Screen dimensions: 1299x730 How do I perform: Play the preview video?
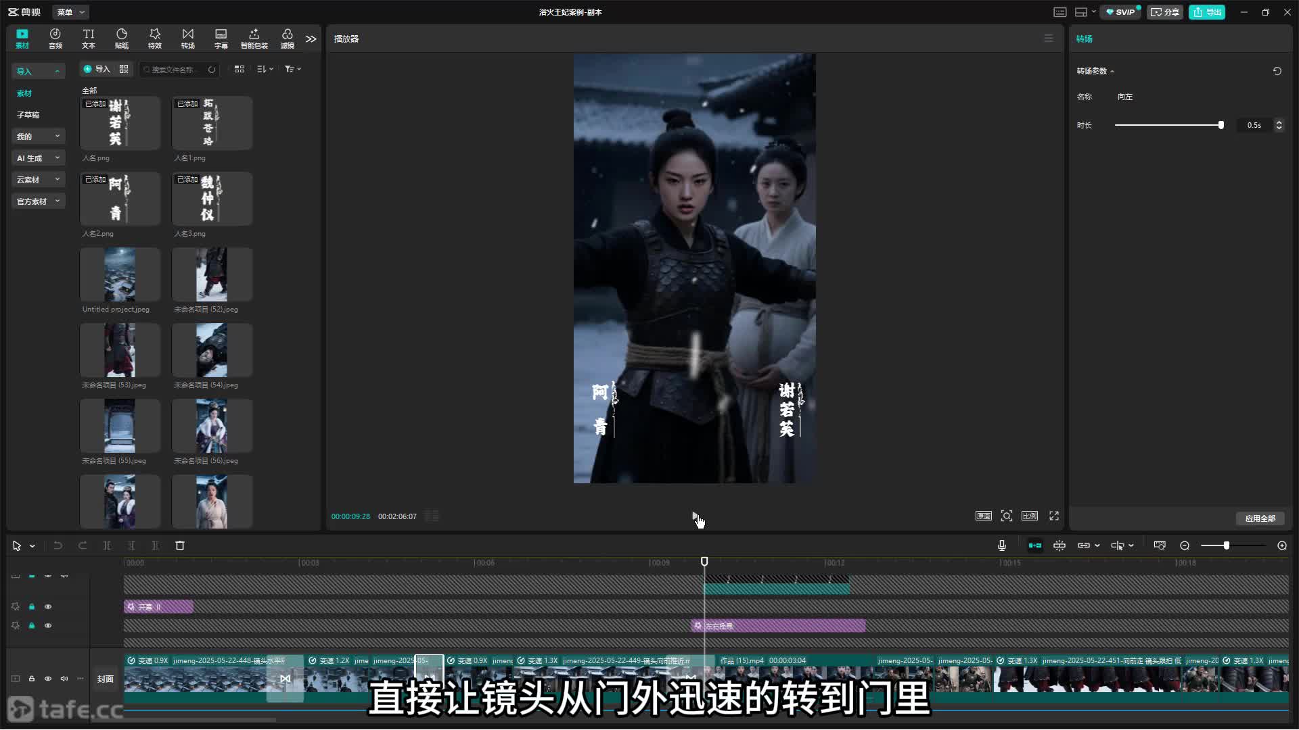tap(695, 516)
